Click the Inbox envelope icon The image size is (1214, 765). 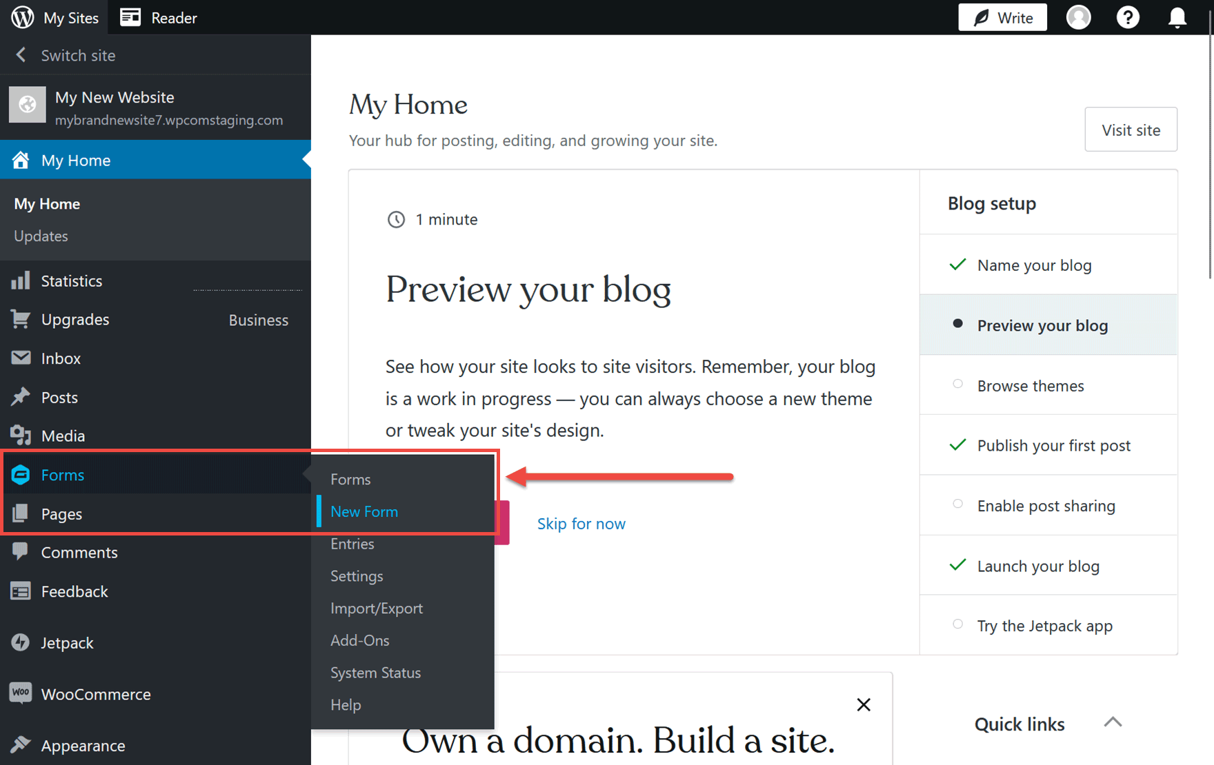click(x=21, y=358)
